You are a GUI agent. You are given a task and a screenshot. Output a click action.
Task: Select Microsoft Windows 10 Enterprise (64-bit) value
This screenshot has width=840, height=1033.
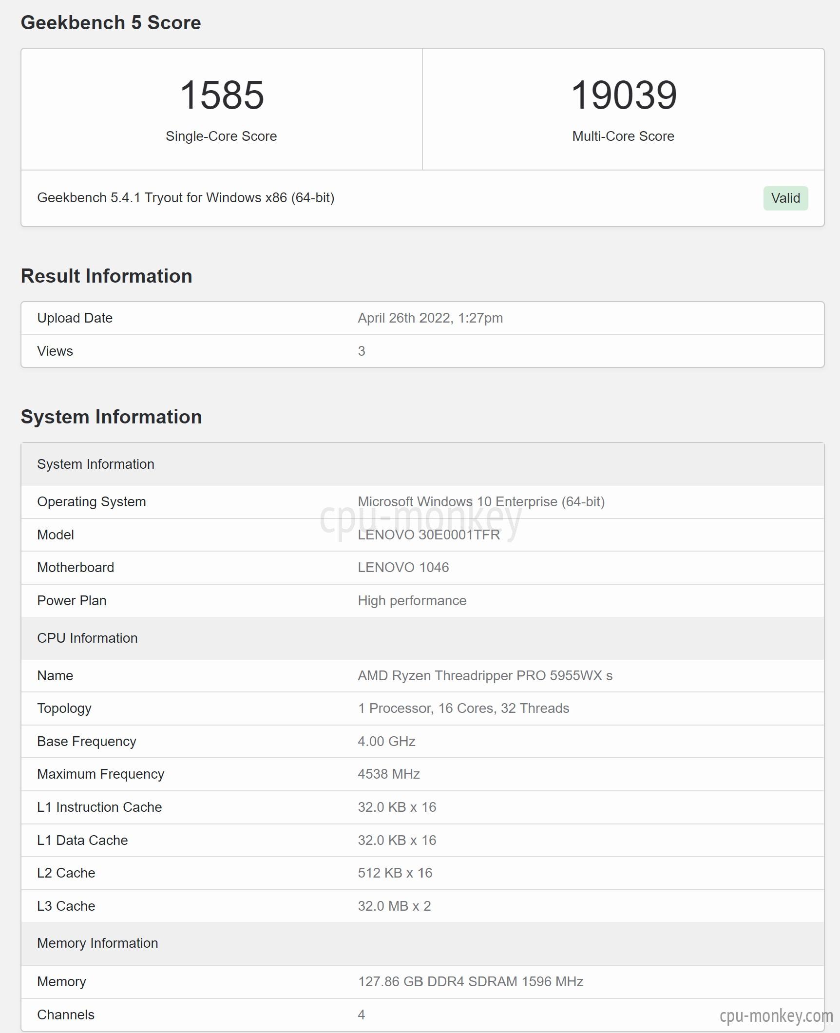[x=481, y=502]
